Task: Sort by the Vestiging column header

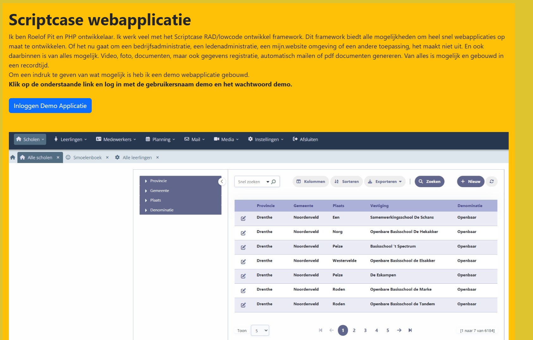Action: tap(379, 205)
